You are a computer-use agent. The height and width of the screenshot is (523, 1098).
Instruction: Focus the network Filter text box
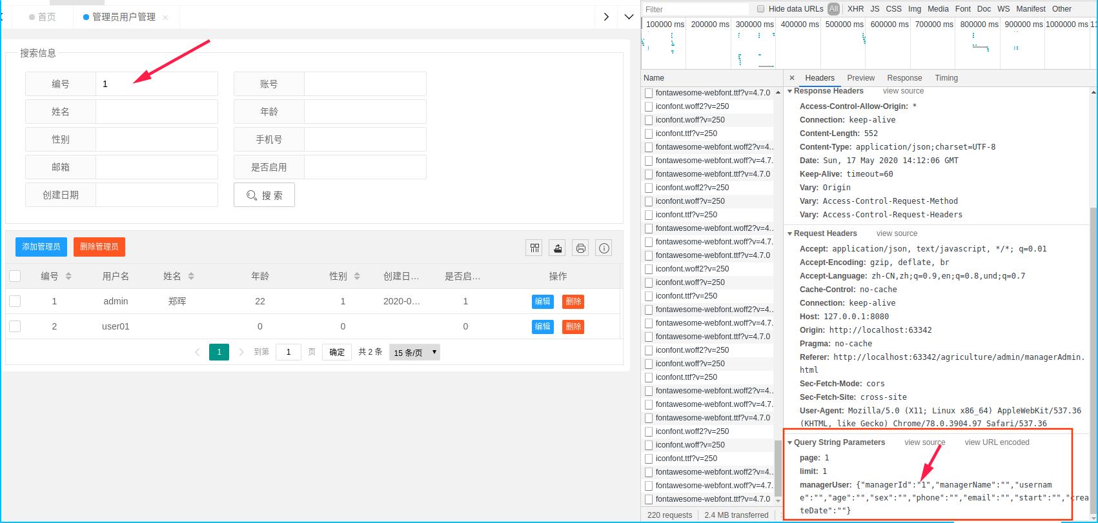[x=696, y=9]
